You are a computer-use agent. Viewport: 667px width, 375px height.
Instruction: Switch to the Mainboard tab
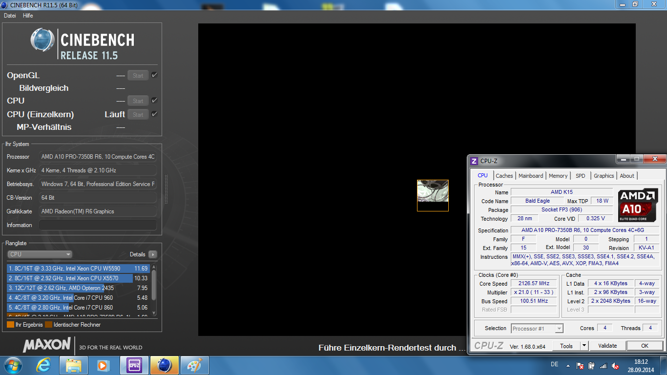531,176
